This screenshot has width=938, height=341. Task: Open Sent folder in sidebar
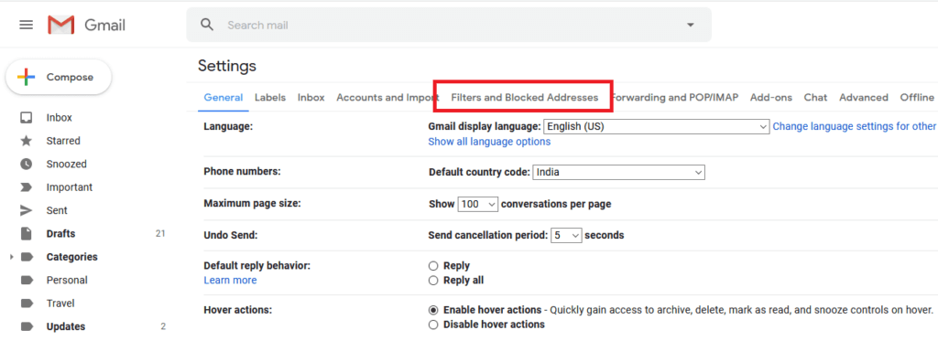(57, 210)
